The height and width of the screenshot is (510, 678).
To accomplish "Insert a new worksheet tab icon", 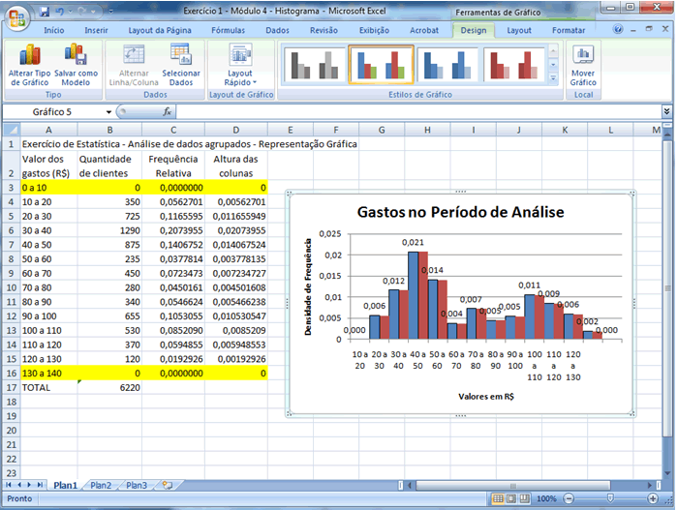I will 167,485.
